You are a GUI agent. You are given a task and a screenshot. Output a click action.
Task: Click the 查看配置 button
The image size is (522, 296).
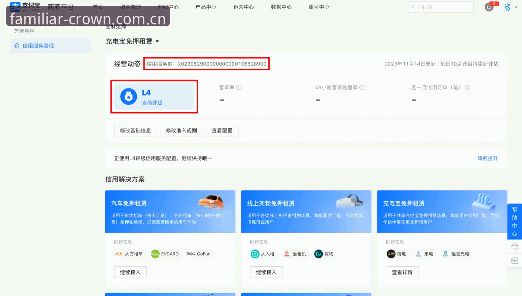tap(222, 131)
